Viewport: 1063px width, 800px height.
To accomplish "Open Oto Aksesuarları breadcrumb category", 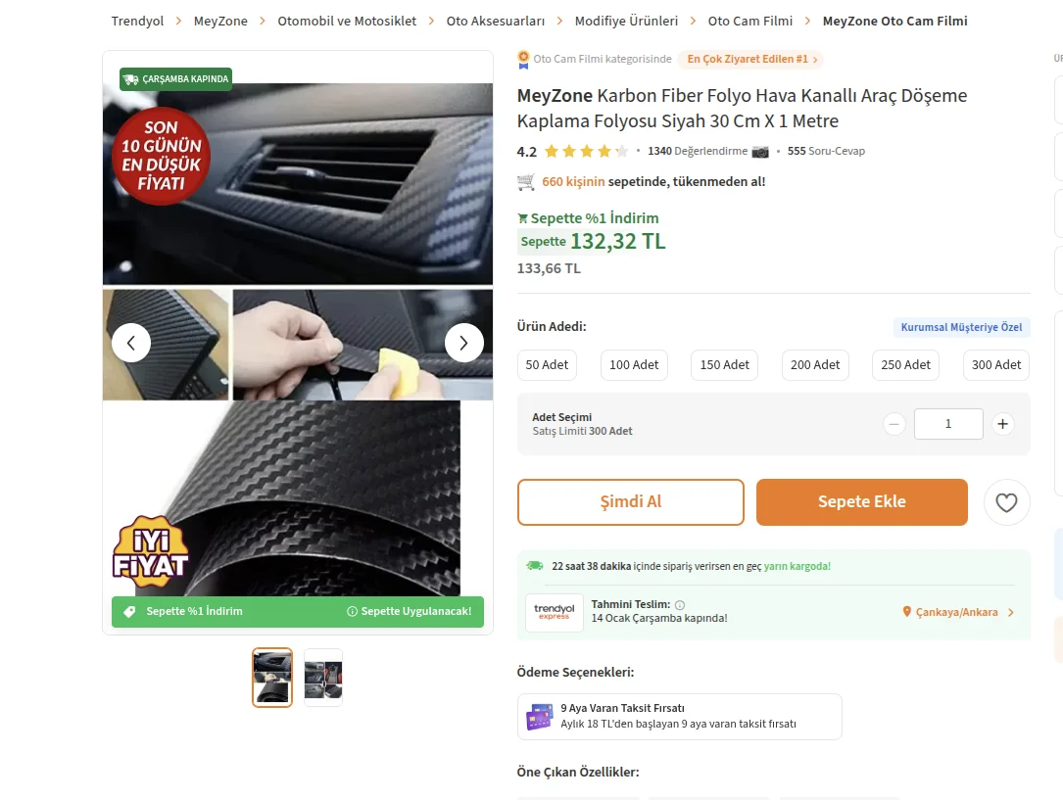I will (495, 21).
